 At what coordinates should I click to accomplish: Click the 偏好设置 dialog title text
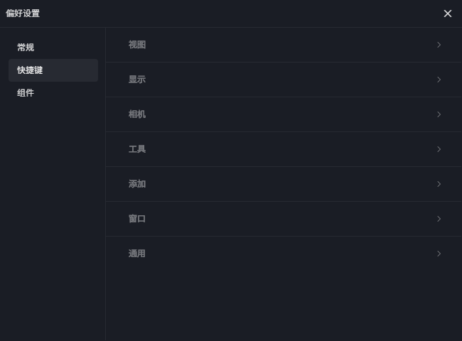[23, 13]
